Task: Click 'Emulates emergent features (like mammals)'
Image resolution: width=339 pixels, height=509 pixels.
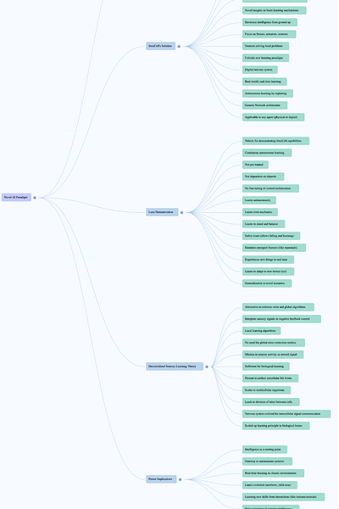Action: click(x=274, y=248)
